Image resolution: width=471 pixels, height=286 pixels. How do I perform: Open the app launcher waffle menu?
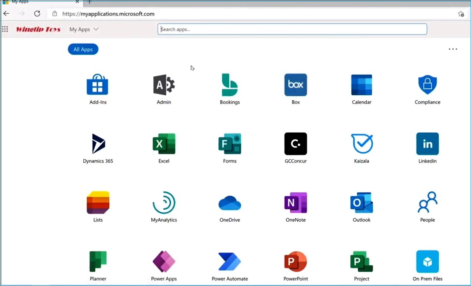[x=5, y=29]
